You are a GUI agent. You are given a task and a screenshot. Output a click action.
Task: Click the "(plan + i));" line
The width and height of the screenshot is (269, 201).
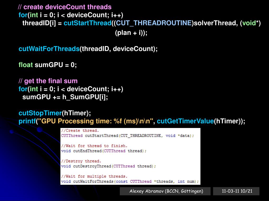click(x=131, y=33)
